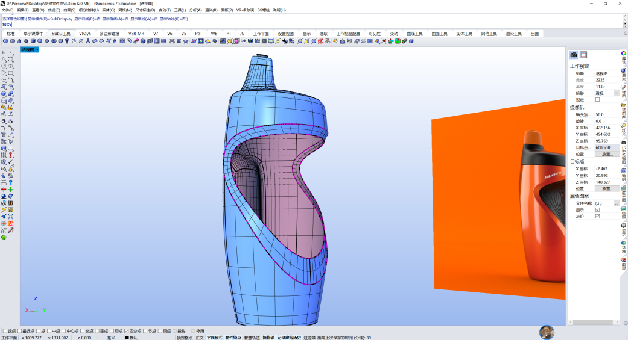Toggle 锁定格点 in status bar
This screenshot has height=340, width=628.
(x=185, y=338)
